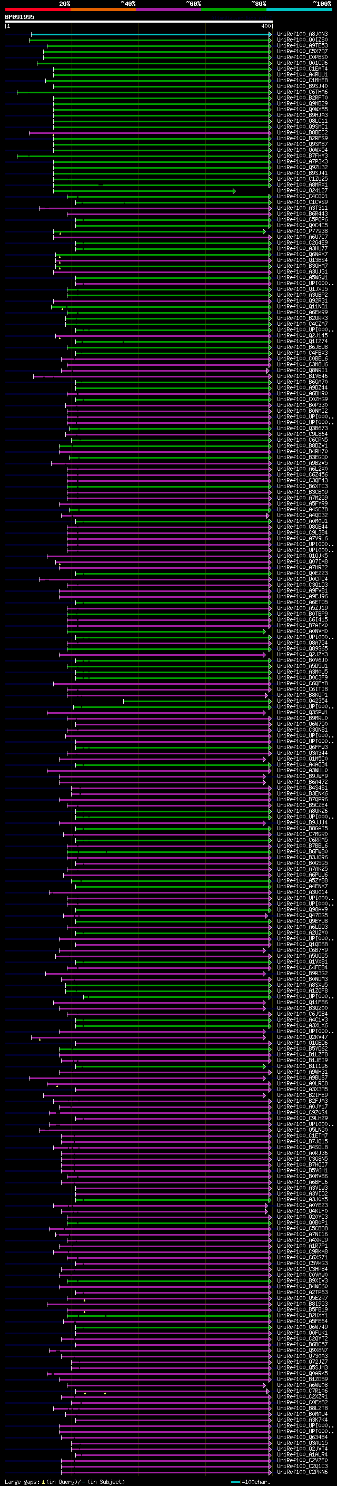Click the orange ~40% identity legend segment
The height and width of the screenshot is (1486, 337).
click(103, 9)
